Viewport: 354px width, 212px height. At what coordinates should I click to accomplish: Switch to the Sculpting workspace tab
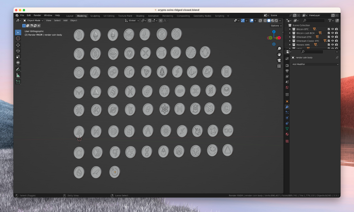95,16
